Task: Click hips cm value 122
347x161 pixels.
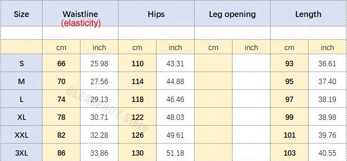Action: pyautogui.click(x=137, y=117)
